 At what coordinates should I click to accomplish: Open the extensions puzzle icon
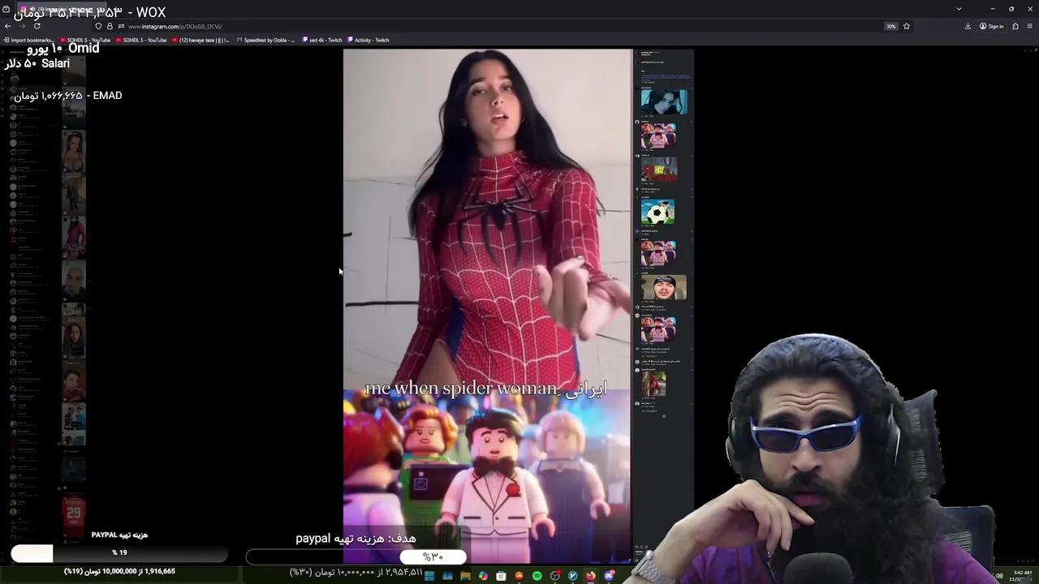click(x=1015, y=26)
